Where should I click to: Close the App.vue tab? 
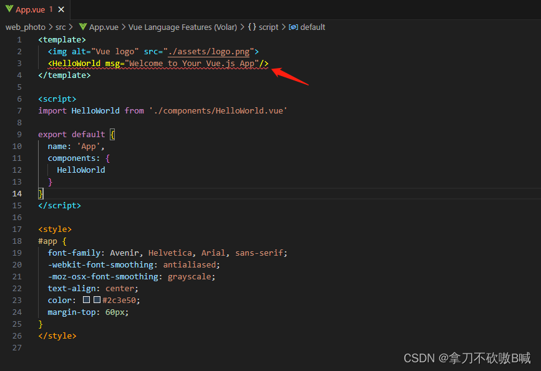61,9
